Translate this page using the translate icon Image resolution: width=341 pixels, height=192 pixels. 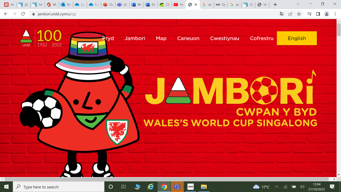click(x=282, y=14)
